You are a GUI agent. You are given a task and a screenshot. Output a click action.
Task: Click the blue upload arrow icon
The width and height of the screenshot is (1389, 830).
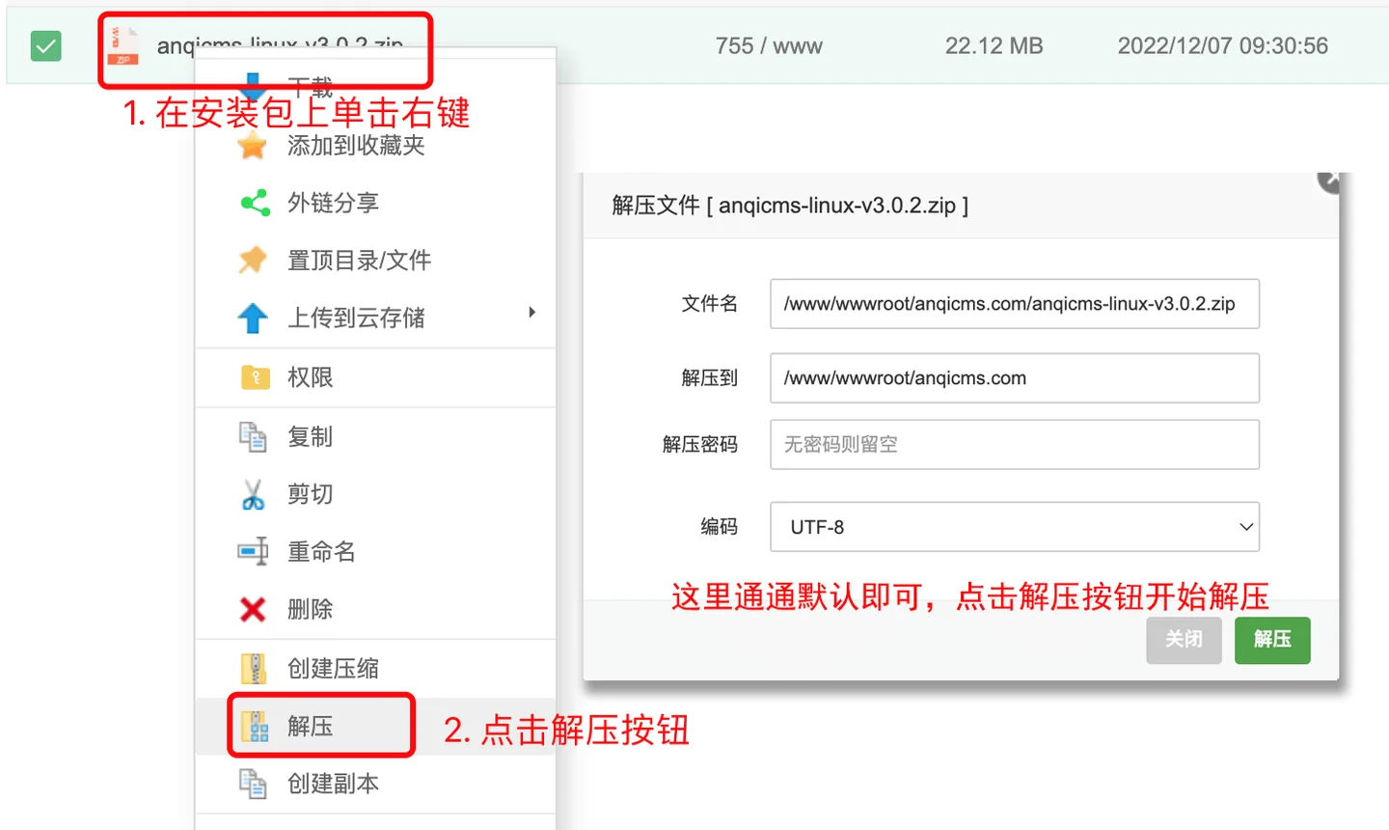pos(253,318)
